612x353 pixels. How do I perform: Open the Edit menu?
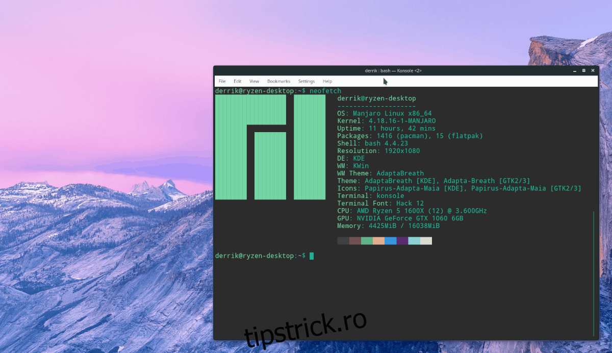click(x=238, y=81)
